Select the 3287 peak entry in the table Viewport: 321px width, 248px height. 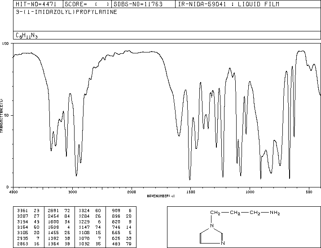pyautogui.click(x=28, y=216)
